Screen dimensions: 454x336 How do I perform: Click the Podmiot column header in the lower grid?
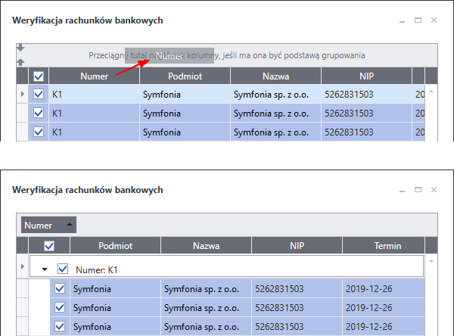(115, 246)
